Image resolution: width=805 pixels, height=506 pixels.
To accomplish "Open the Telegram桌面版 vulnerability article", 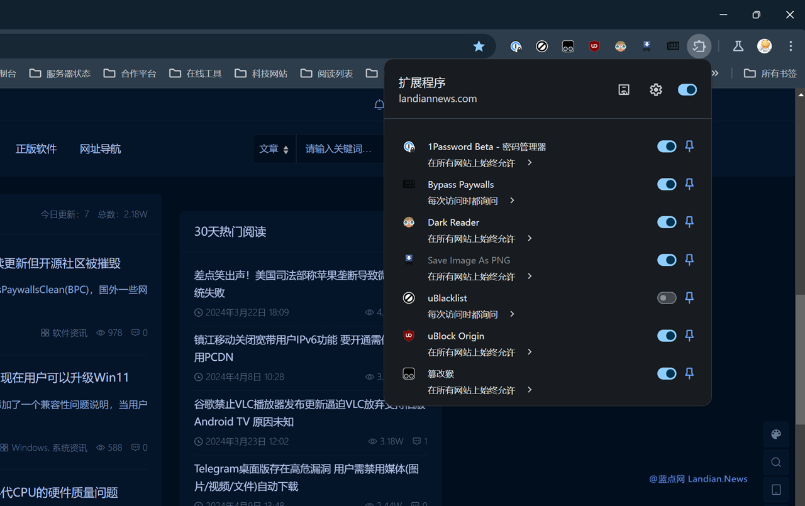I will tap(306, 477).
